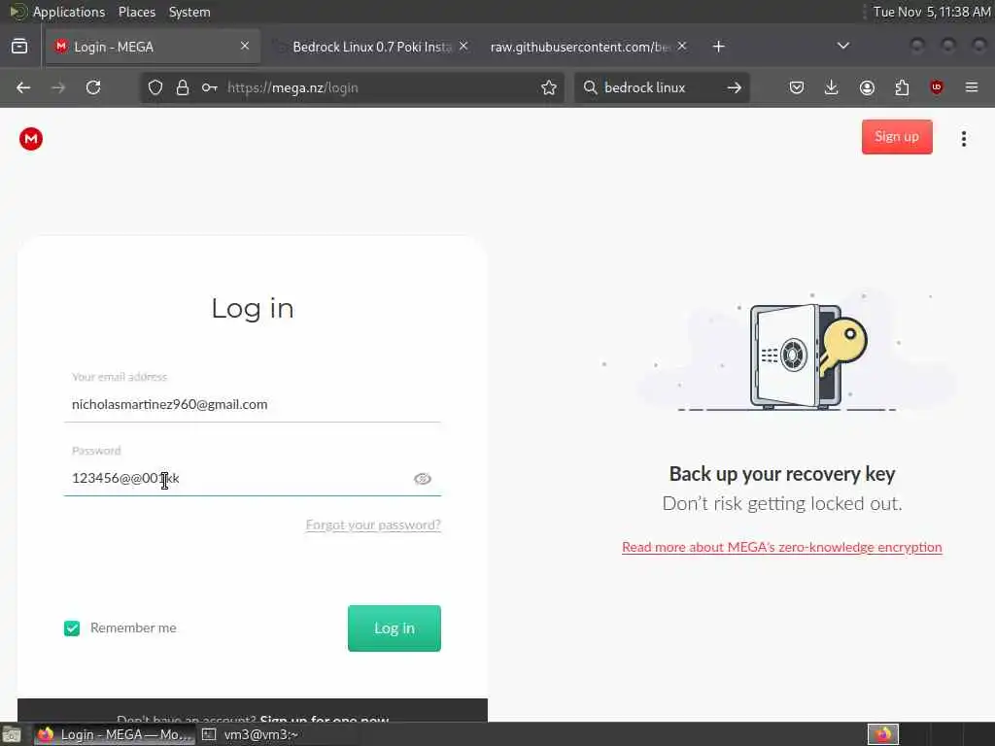Select Login - MEGA Firefox taskbar entry

pyautogui.click(x=115, y=734)
